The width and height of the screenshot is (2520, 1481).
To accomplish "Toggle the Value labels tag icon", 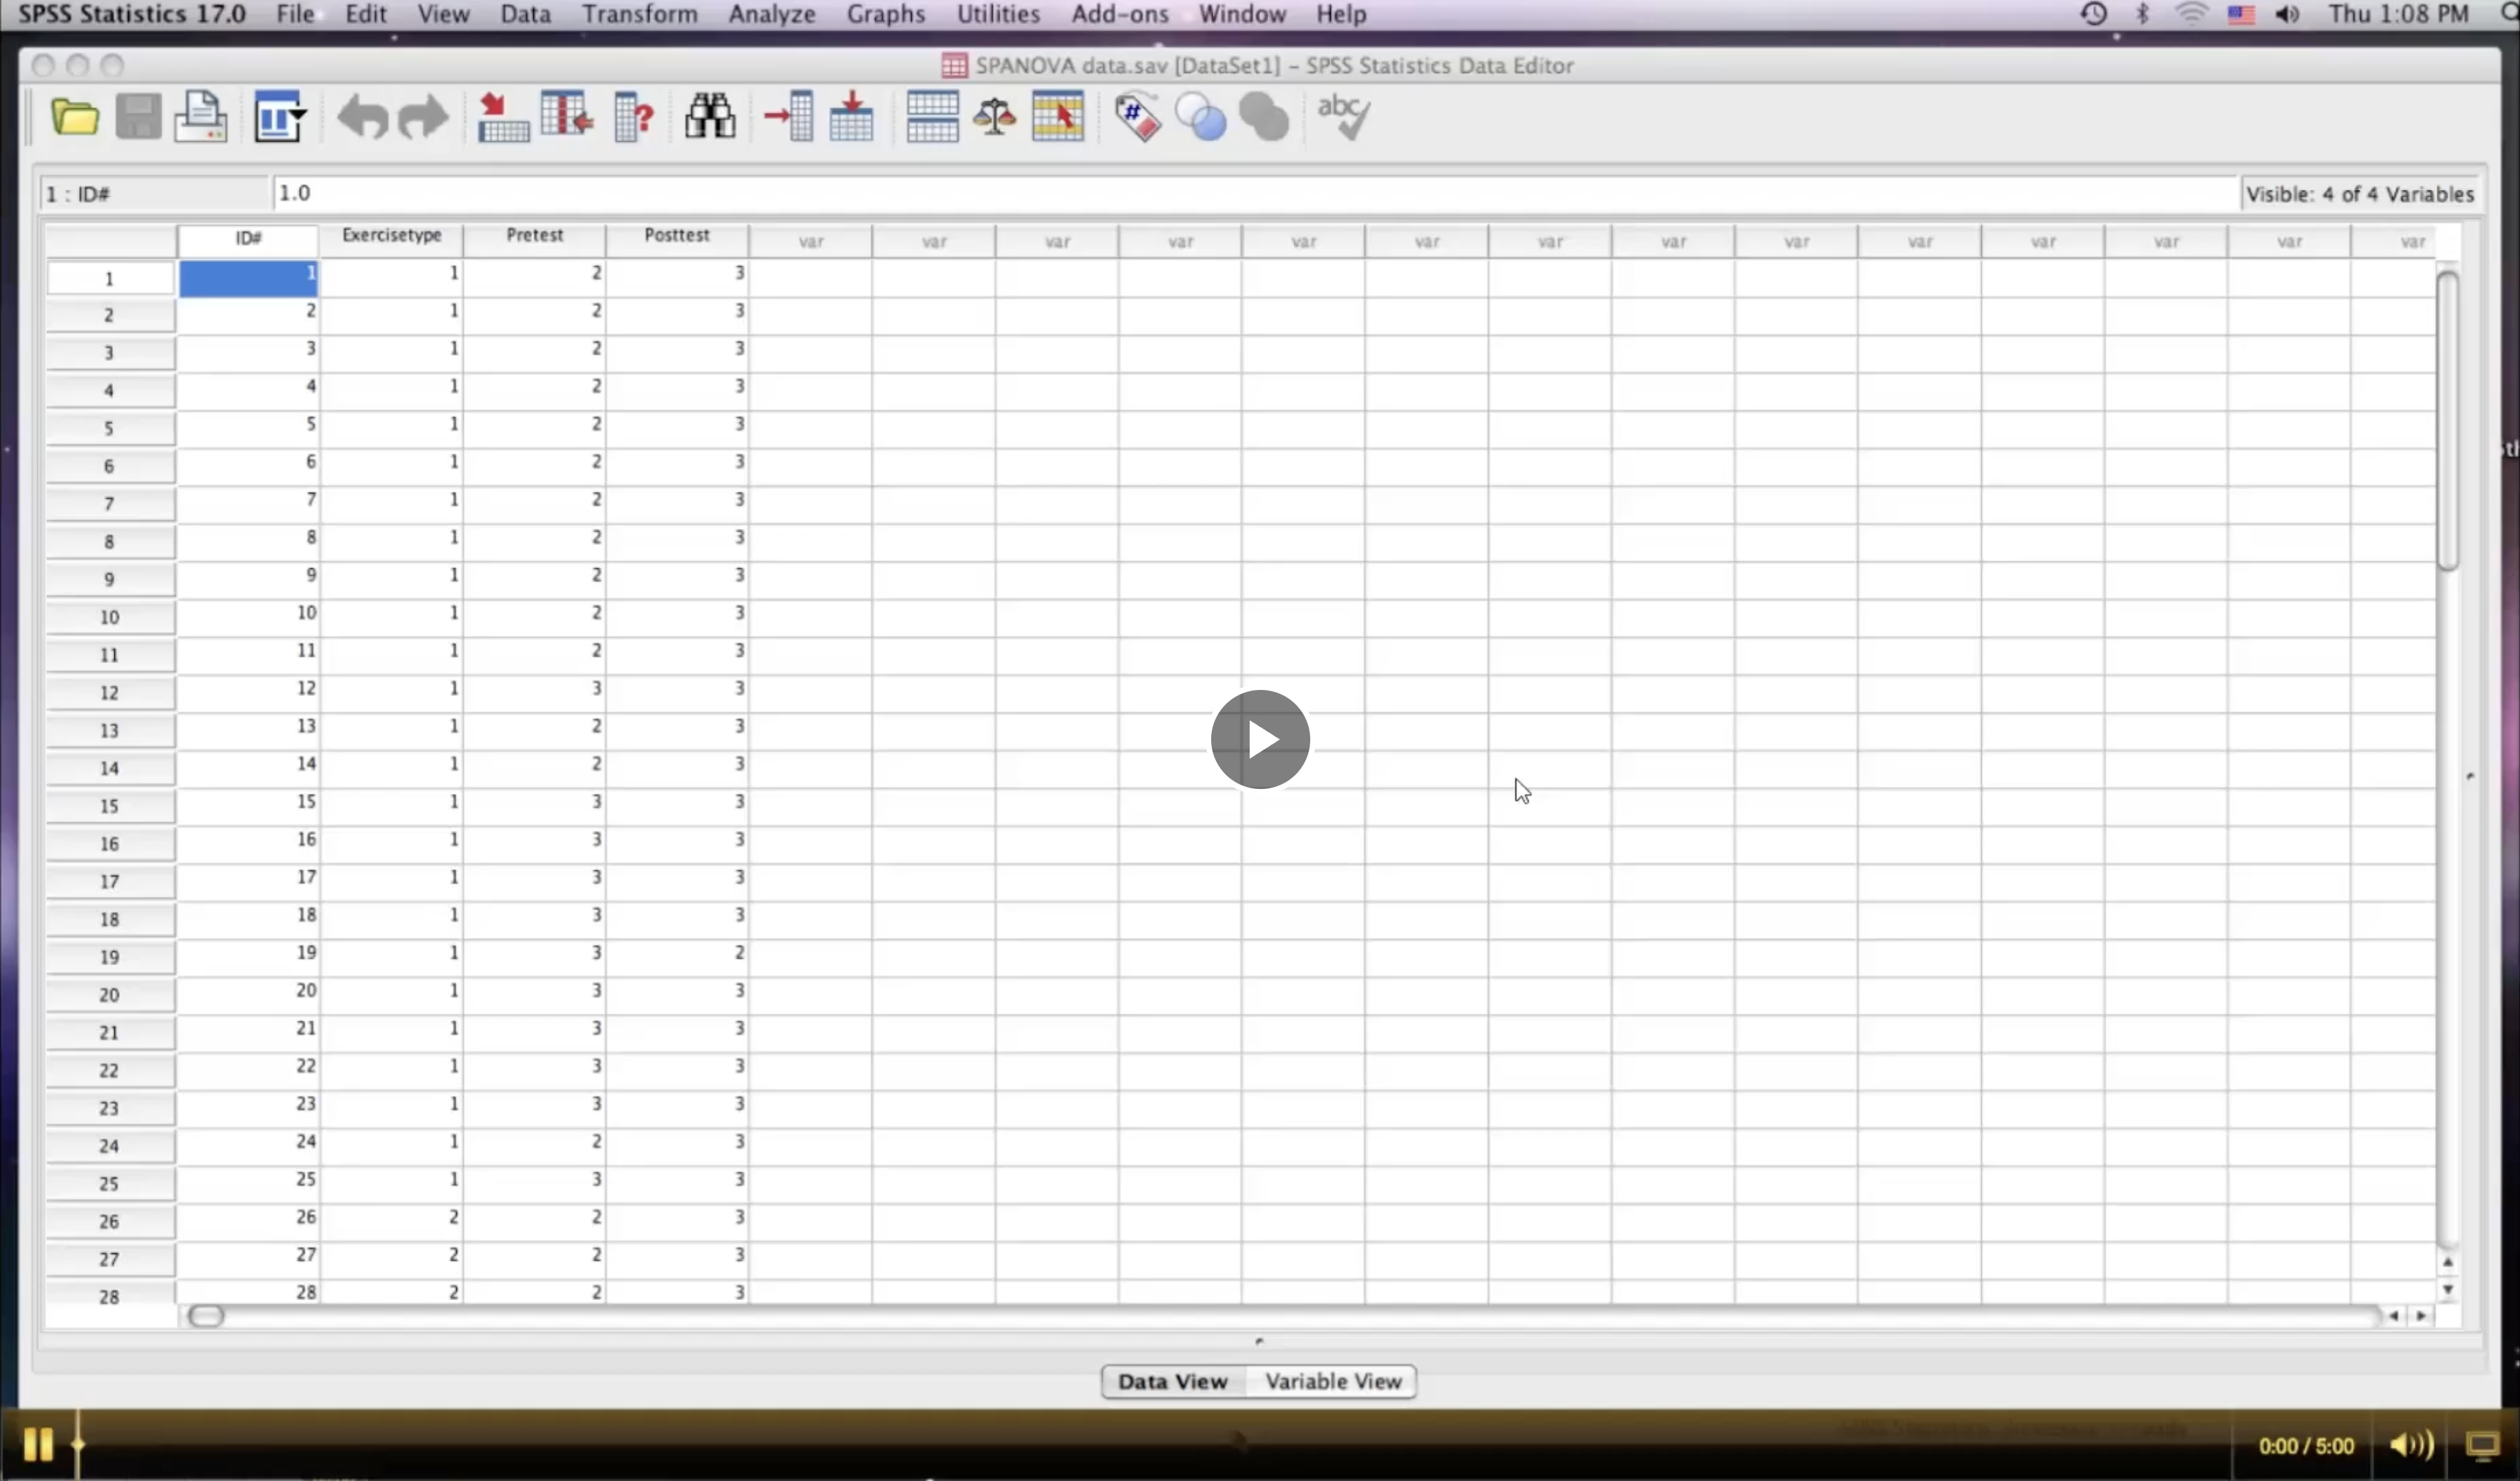I will click(x=1138, y=118).
